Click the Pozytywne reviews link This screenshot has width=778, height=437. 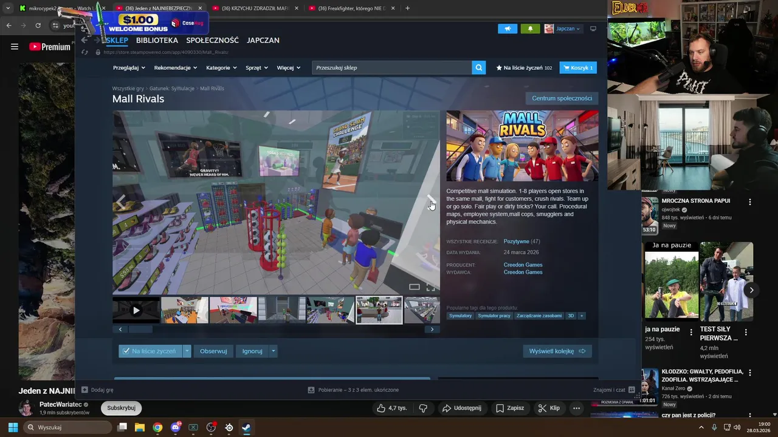pos(516,242)
